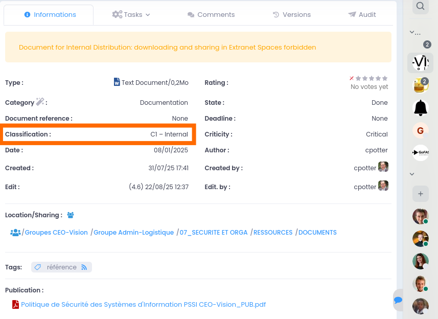Open the blue chat bubble panel
Viewport: 438px width, 319px height.
(398, 300)
